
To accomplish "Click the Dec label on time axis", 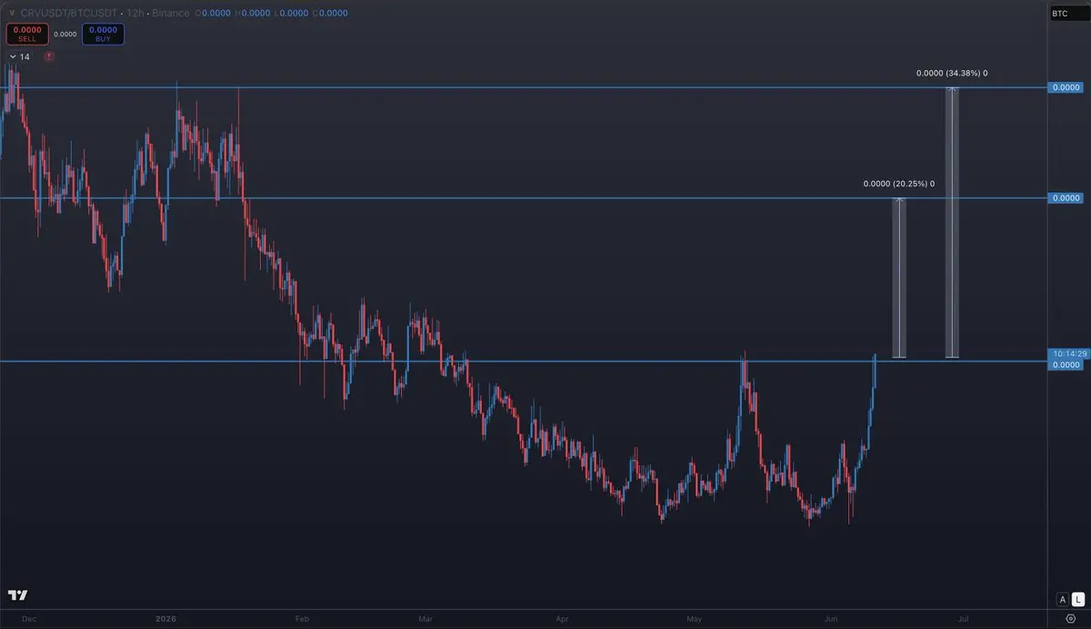I will (27, 618).
